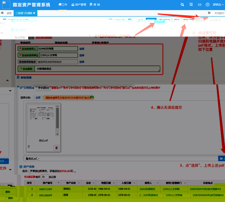Click the download icon below 测试.pdf thumbnail
Viewport: 225px width, 202px height.
point(29,146)
